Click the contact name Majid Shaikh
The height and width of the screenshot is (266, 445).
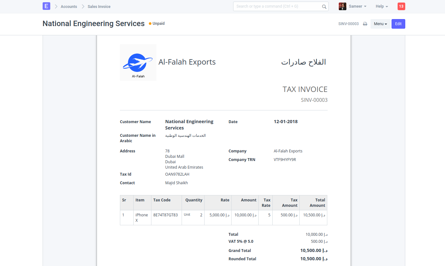(177, 183)
